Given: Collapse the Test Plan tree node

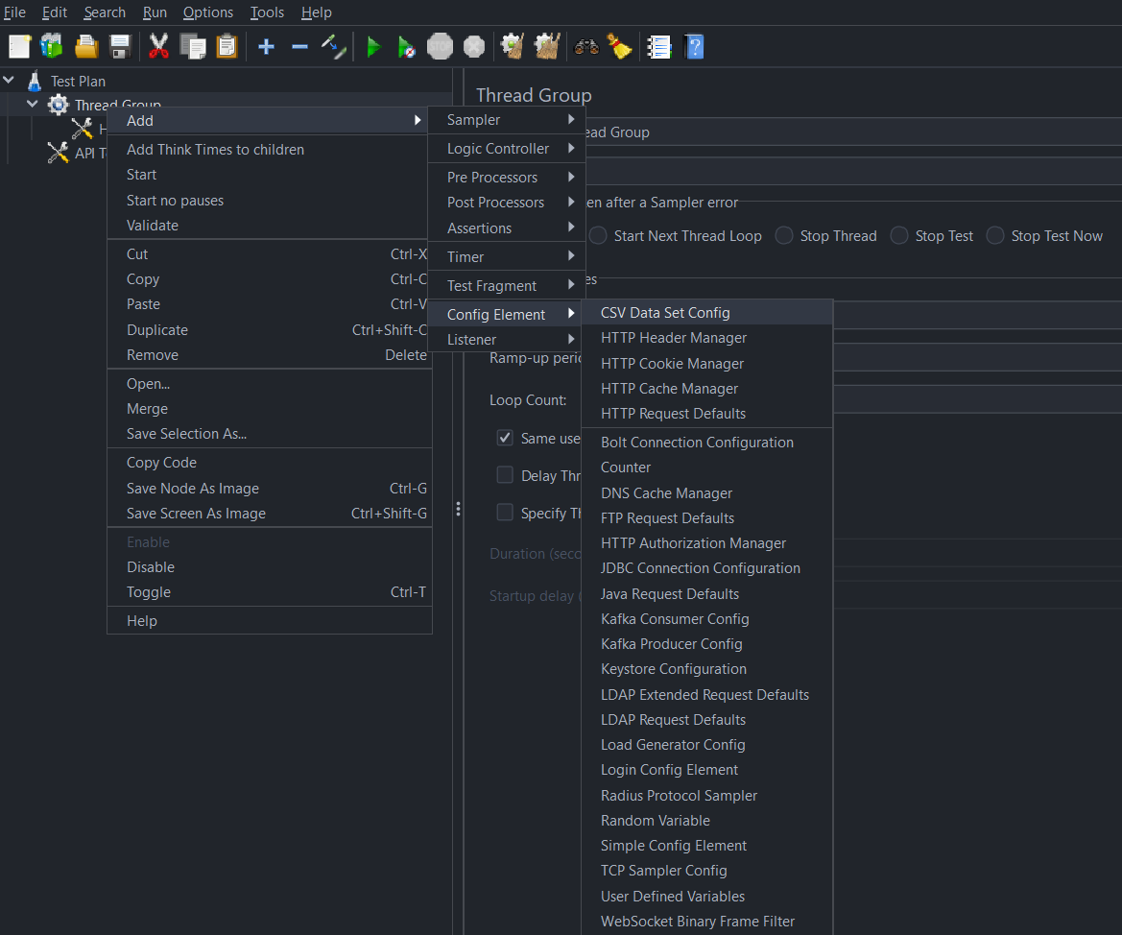Looking at the screenshot, I should [9, 80].
